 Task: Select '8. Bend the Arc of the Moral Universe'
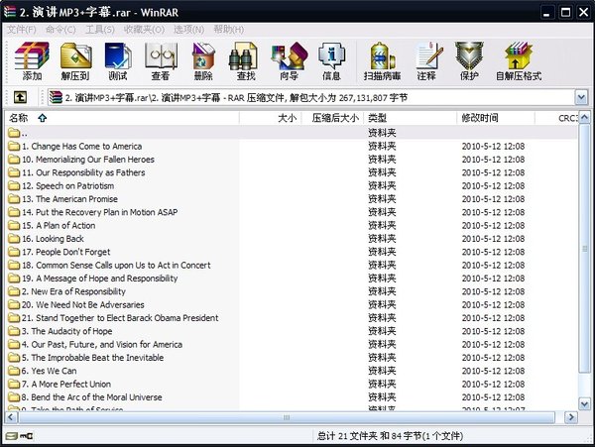(x=92, y=397)
